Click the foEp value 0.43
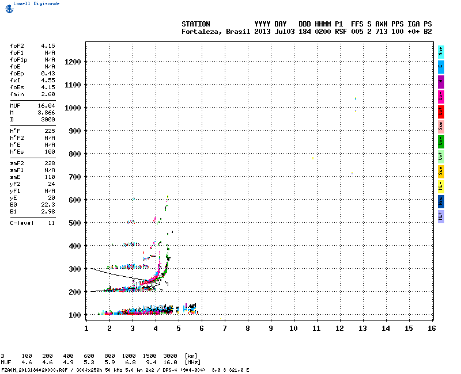This screenshot has height=374, width=461. 48,74
